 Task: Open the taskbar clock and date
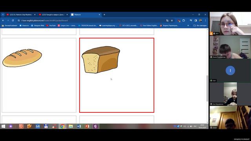coord(202,126)
